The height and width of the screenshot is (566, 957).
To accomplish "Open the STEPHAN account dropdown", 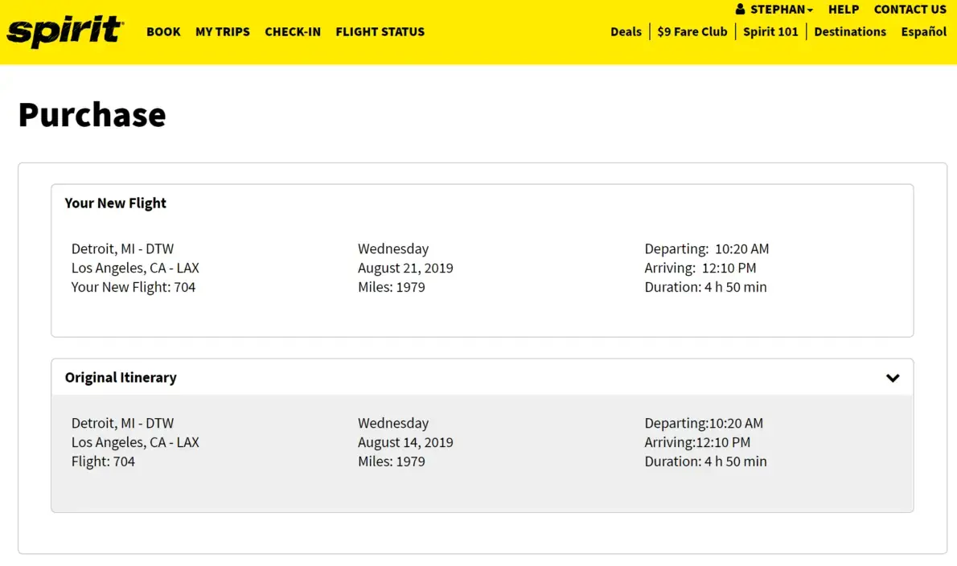I will pyautogui.click(x=781, y=9).
